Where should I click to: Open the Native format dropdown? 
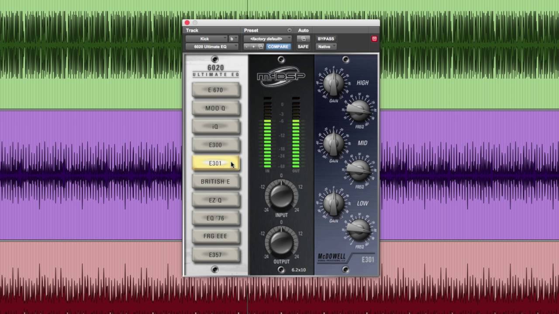(326, 47)
